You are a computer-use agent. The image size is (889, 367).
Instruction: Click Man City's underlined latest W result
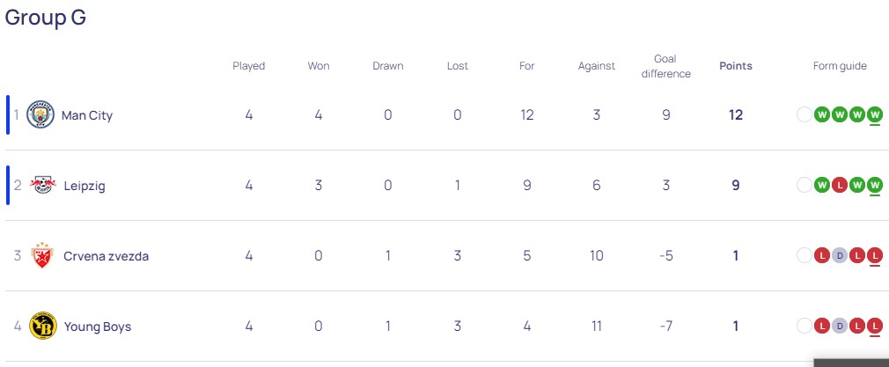874,114
